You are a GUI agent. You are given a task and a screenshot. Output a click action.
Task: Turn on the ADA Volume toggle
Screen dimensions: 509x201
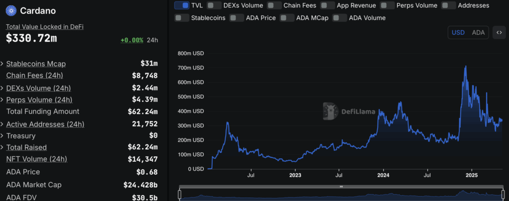click(x=339, y=18)
